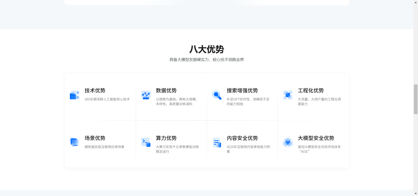Click the 算力优势 terminal icon
This screenshot has width=418, height=196.
[146, 142]
